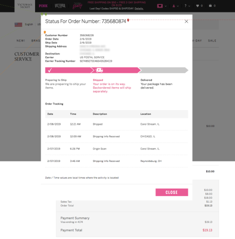The width and height of the screenshot is (235, 239).
Task: Select the Reynoldsburg, OH location cell
Action: 151,161
